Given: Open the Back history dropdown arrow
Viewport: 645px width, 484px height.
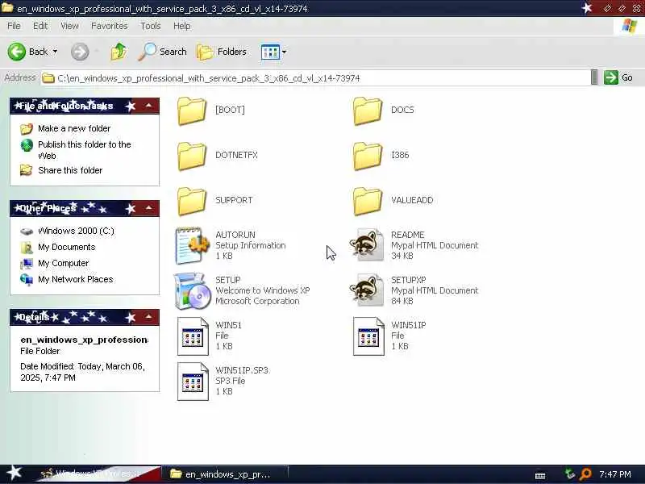Looking at the screenshot, I should (x=55, y=52).
